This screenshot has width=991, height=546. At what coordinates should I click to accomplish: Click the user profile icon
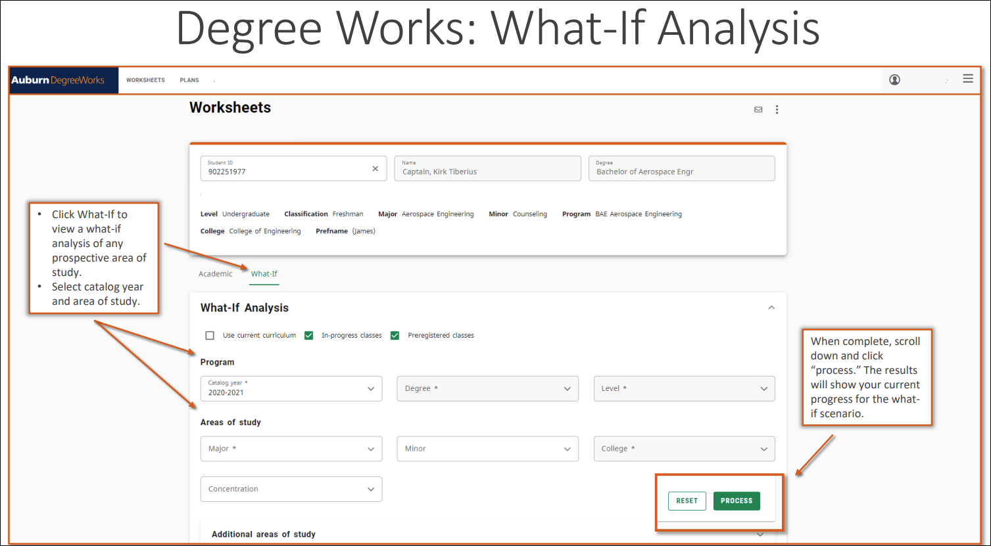coord(894,79)
